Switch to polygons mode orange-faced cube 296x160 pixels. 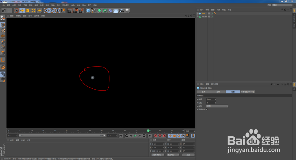coord(3,53)
